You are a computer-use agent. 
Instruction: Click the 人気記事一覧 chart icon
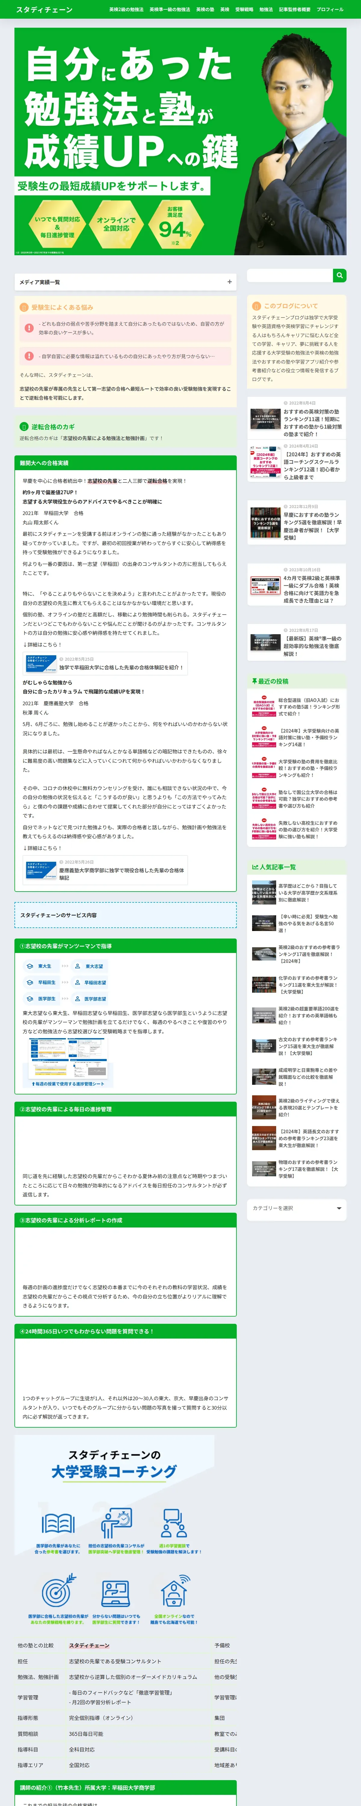pos(255,867)
